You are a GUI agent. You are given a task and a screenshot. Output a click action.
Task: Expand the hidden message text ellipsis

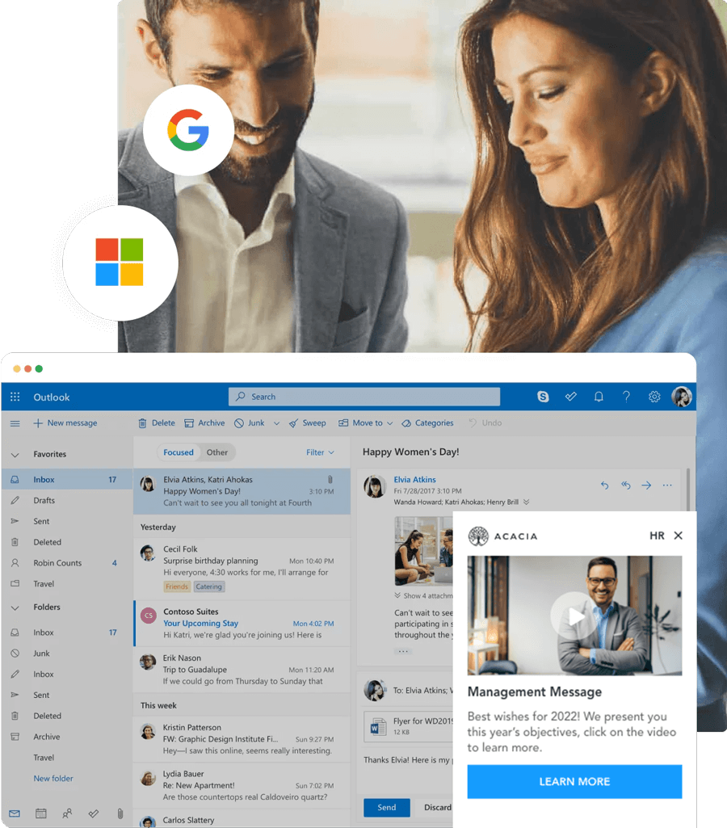[403, 652]
